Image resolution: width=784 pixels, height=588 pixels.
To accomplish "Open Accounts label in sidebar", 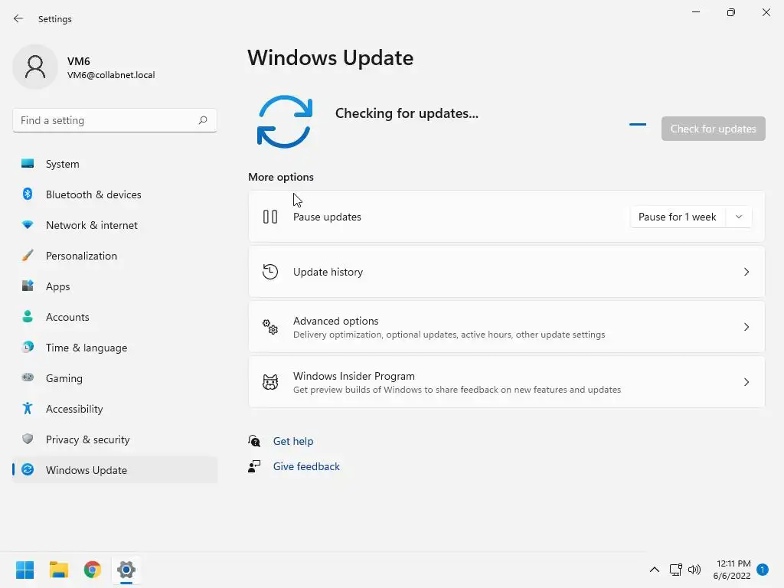I will (67, 316).
